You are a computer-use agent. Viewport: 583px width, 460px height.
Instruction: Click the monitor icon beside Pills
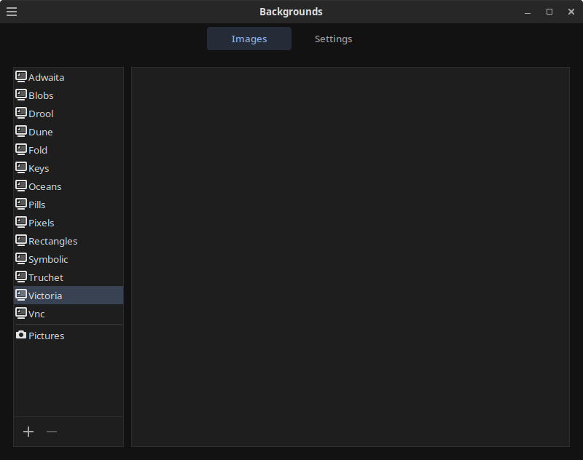pyautogui.click(x=21, y=205)
